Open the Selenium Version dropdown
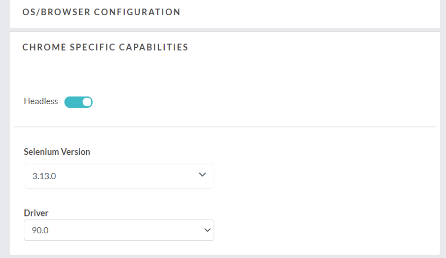446x258 pixels. pos(119,176)
